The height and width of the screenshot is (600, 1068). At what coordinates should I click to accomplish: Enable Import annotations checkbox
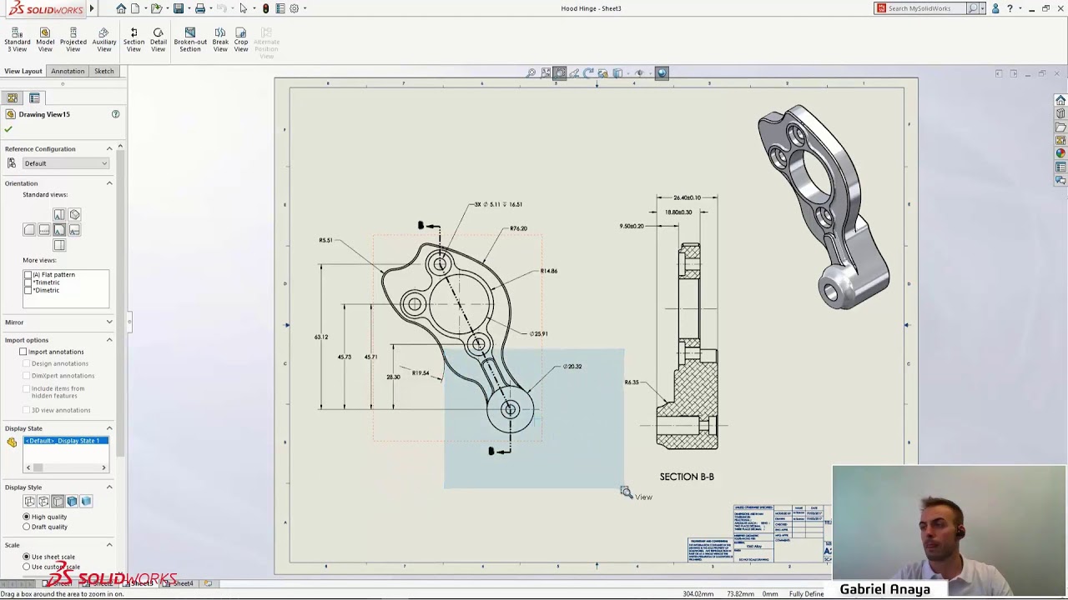pos(23,352)
